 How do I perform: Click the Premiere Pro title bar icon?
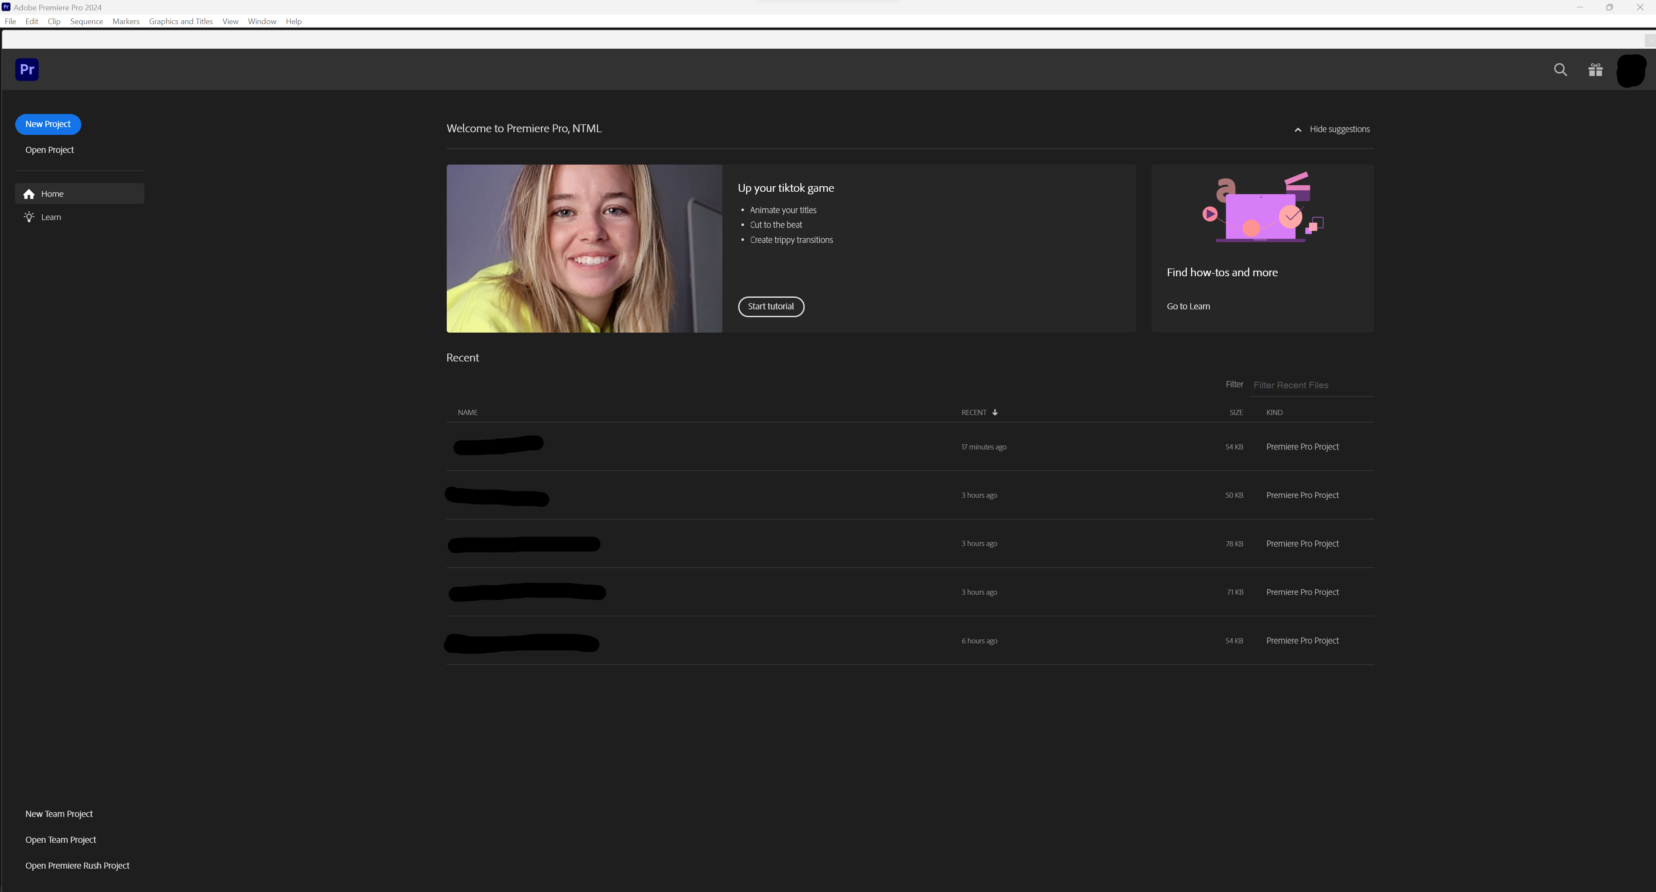click(x=6, y=7)
